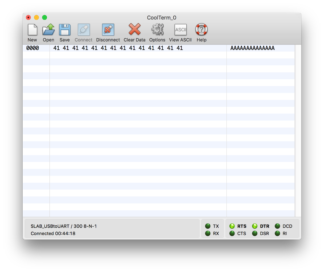Click the DCD status LED
Image resolution: width=324 pixels, height=272 pixels.
[x=277, y=226]
